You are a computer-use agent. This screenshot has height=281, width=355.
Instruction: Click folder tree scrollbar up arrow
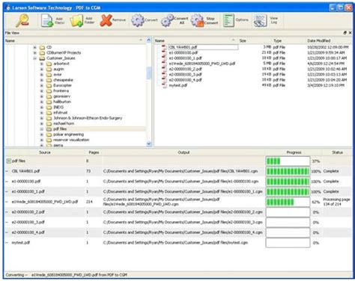(x=149, y=40)
